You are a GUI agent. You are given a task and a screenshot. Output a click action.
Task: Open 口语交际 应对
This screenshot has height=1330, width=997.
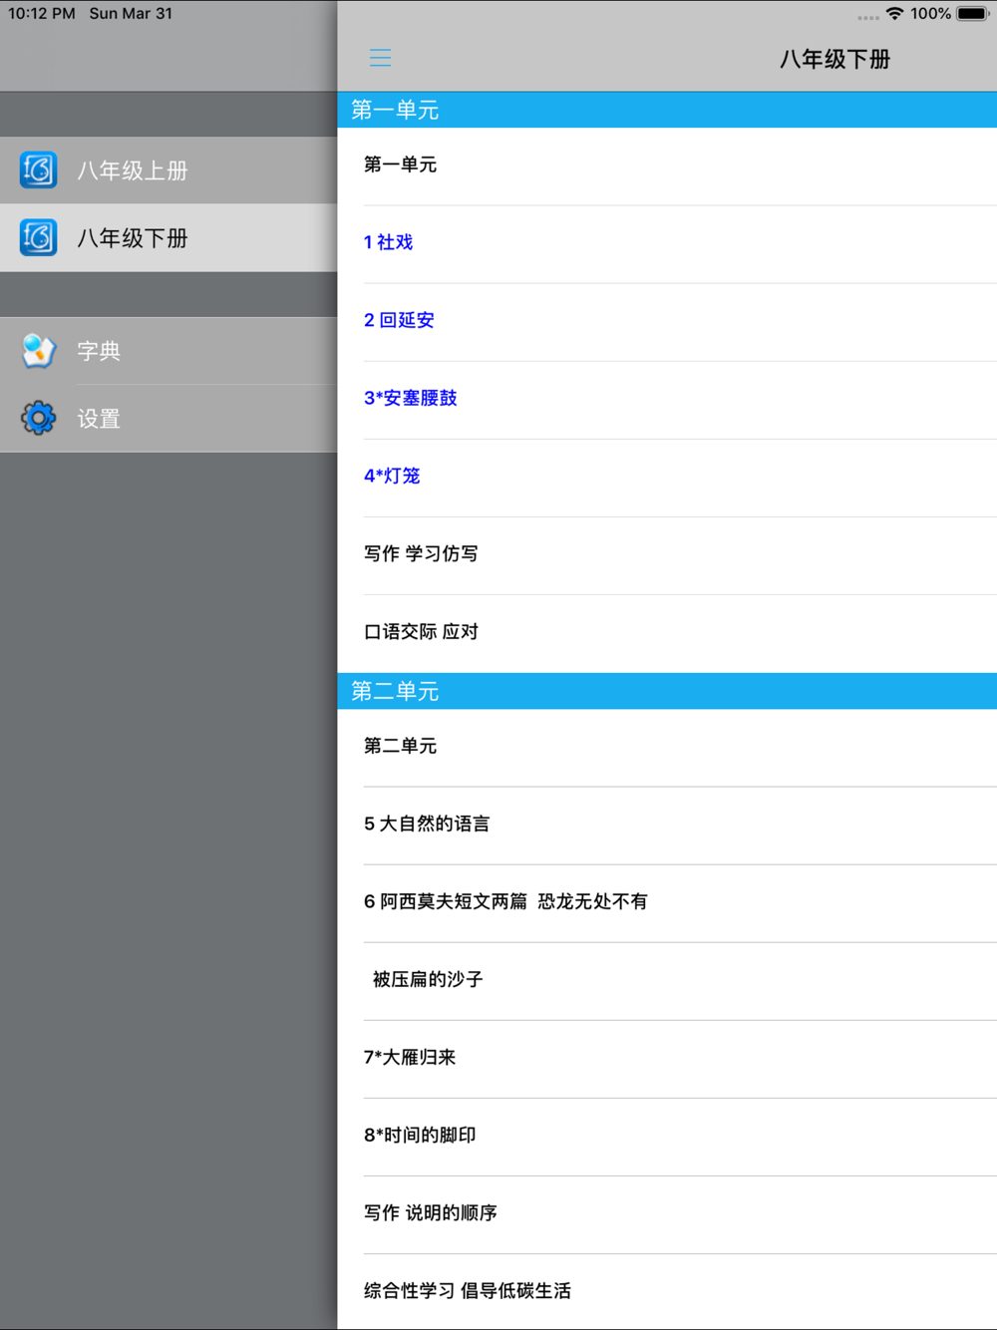pos(667,633)
